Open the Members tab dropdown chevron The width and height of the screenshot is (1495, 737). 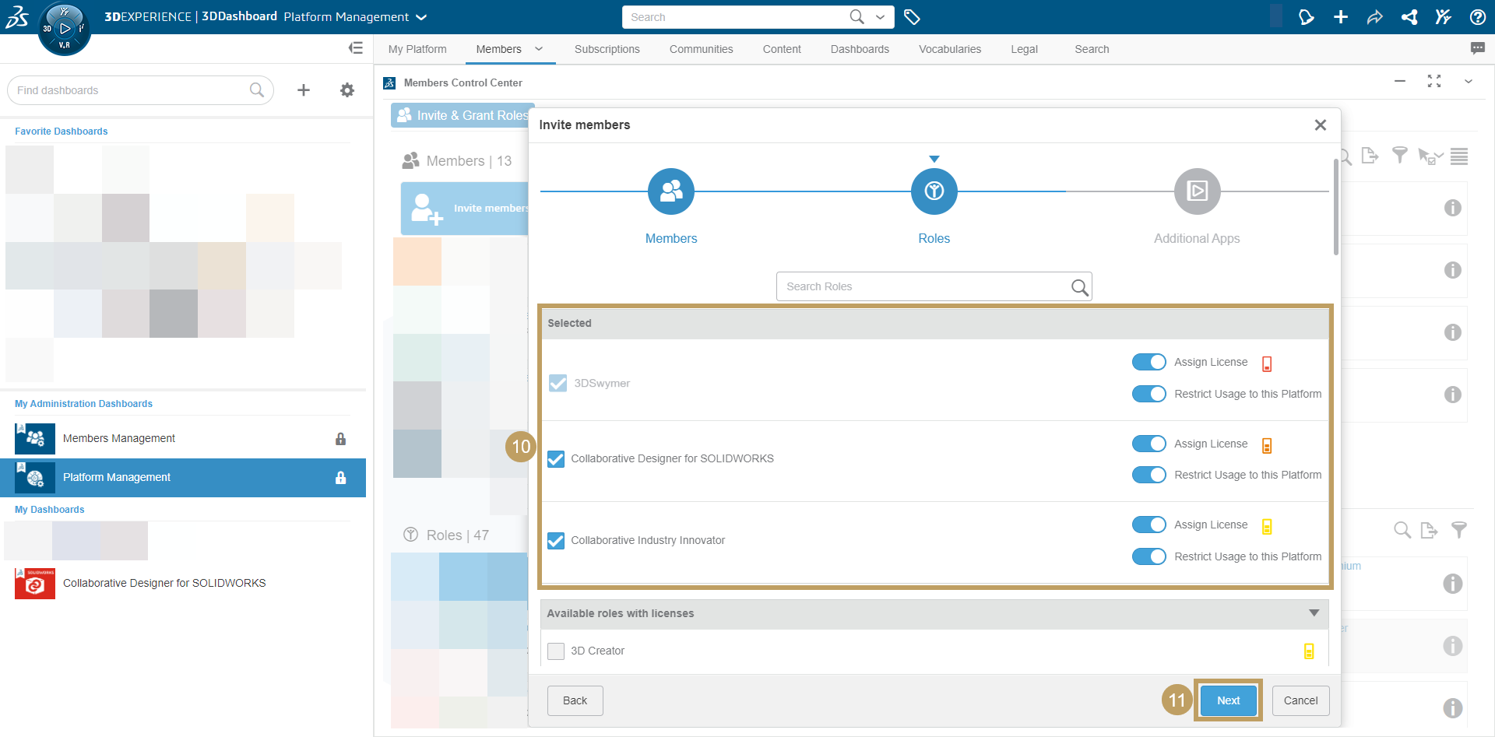coord(539,48)
